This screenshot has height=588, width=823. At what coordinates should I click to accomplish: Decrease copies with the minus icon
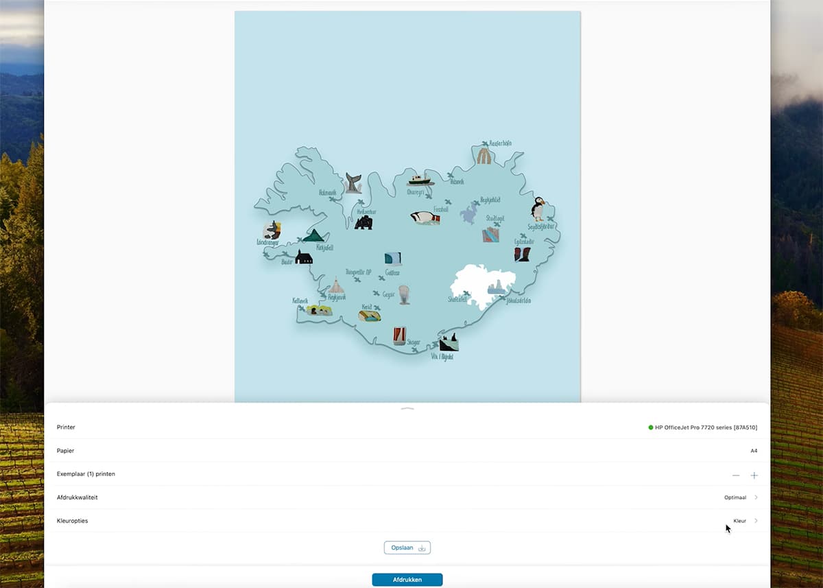pos(736,475)
